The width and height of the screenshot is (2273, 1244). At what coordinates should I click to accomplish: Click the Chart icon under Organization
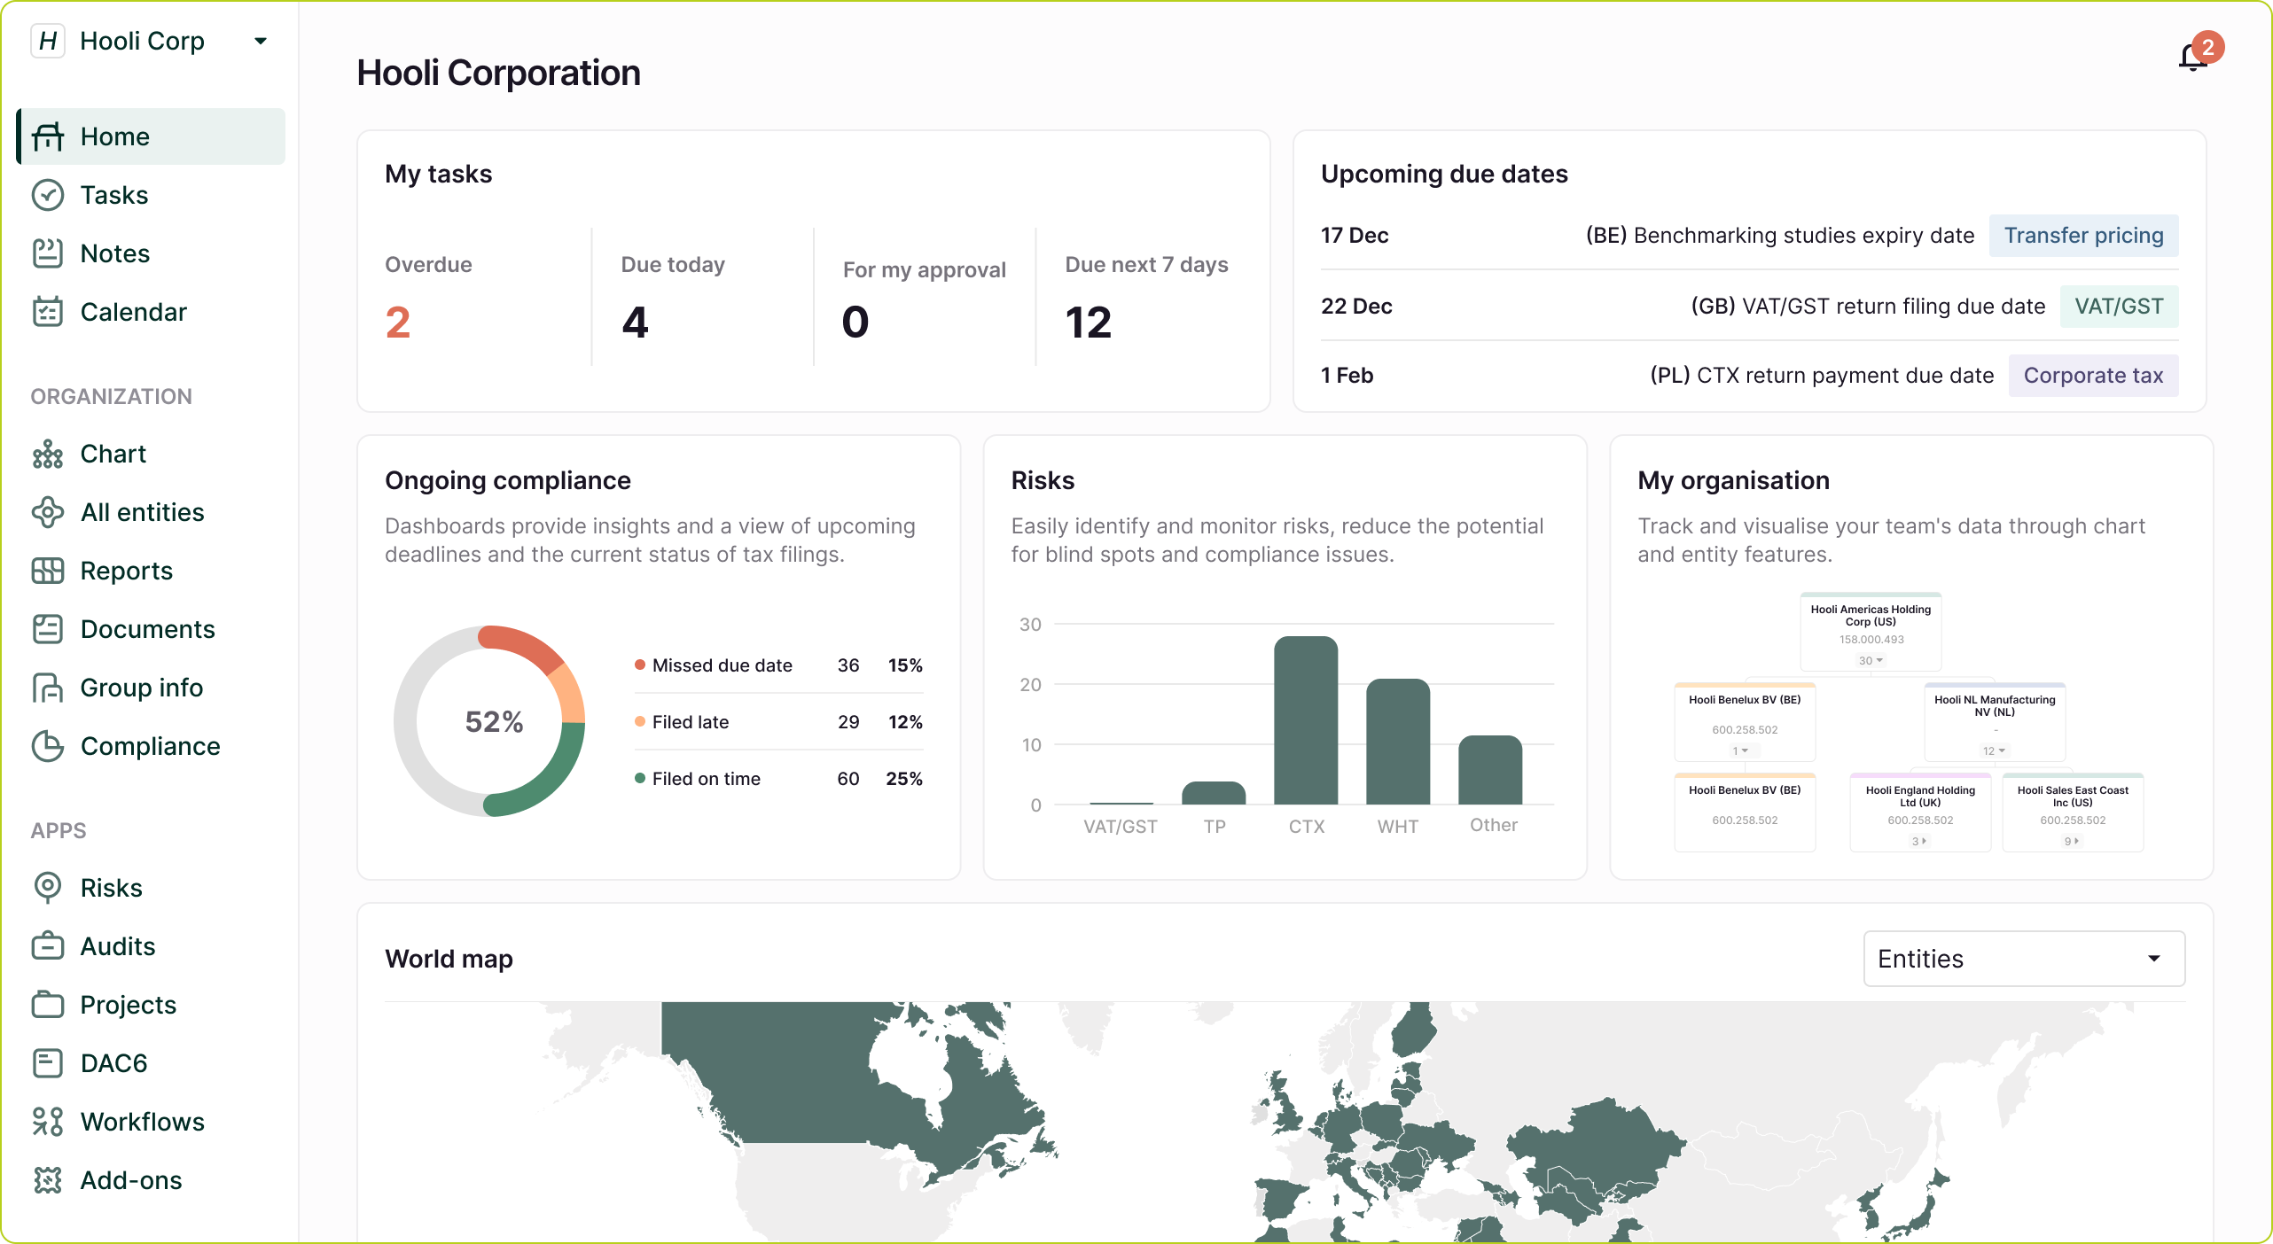[x=49, y=454]
